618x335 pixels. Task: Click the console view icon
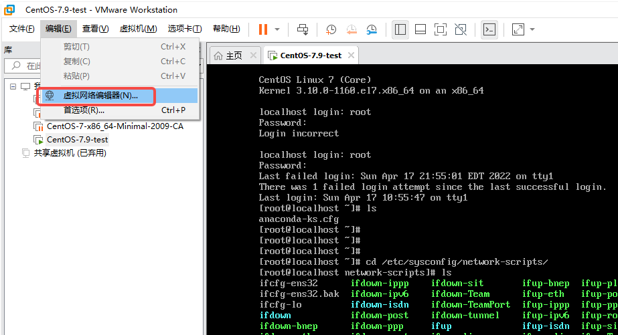(x=489, y=29)
